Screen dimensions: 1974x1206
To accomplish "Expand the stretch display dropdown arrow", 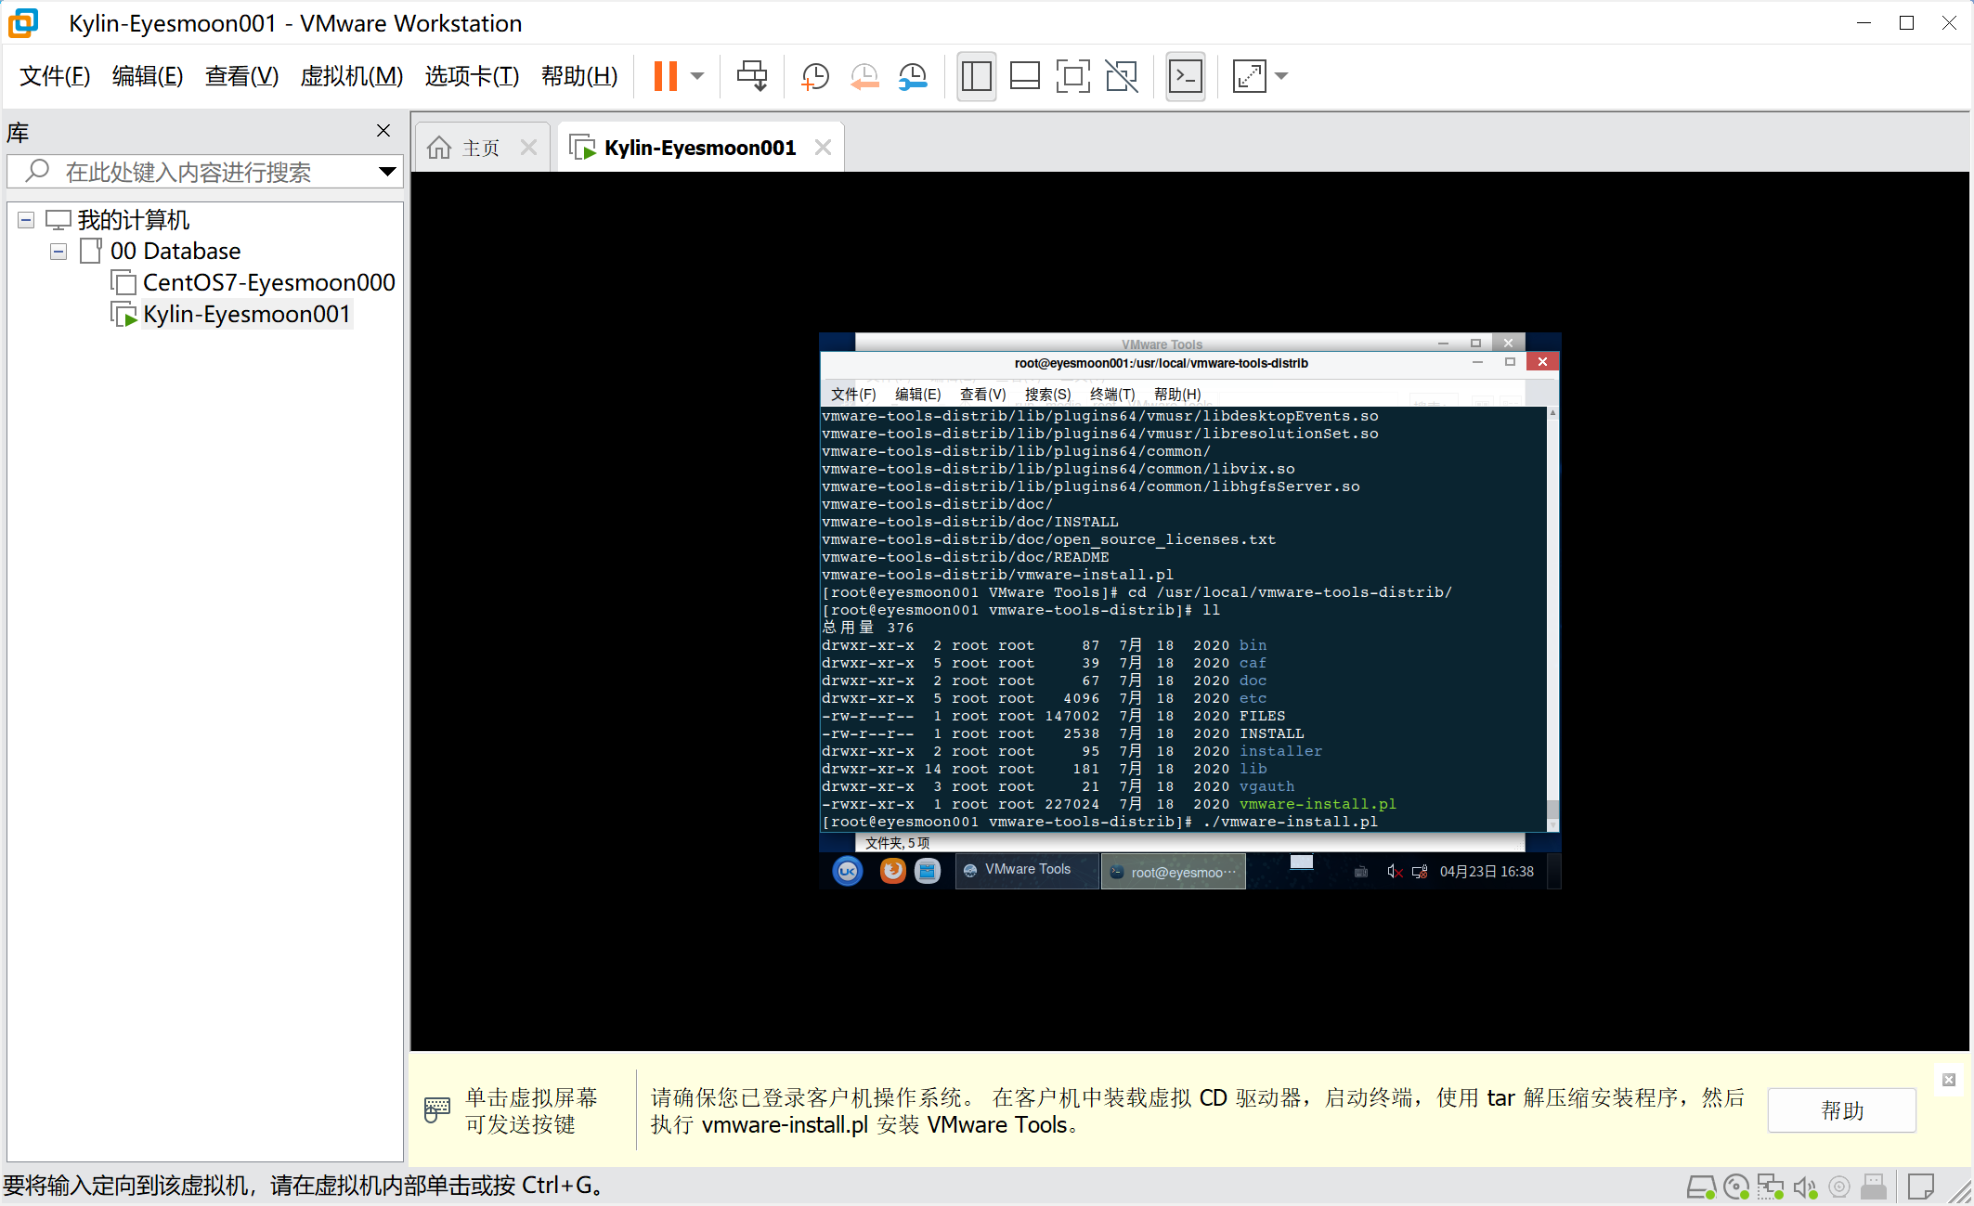I will (x=1281, y=76).
